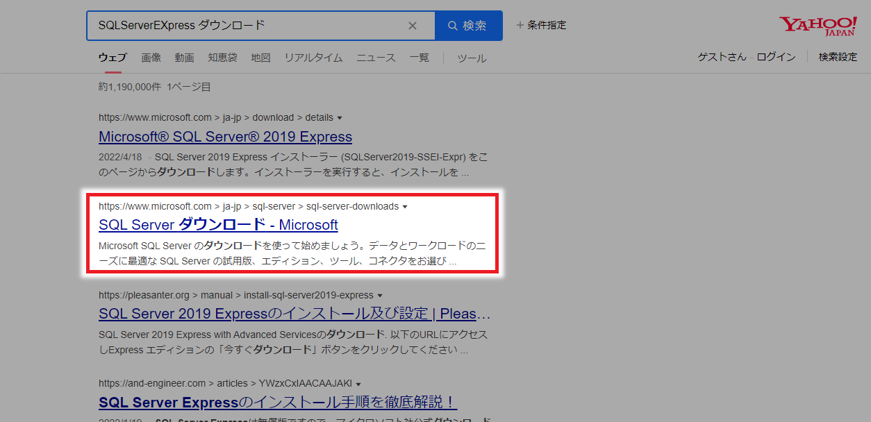Viewport: 871px width, 422px height.
Task: Open SQL Server 2019 Expressのインストール及び設定 result
Action: click(x=295, y=314)
